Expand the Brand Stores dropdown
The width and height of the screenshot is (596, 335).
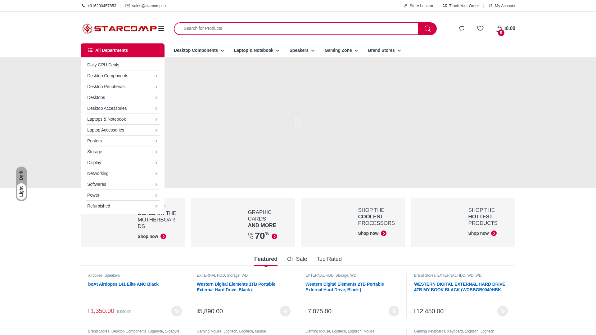[x=384, y=50]
